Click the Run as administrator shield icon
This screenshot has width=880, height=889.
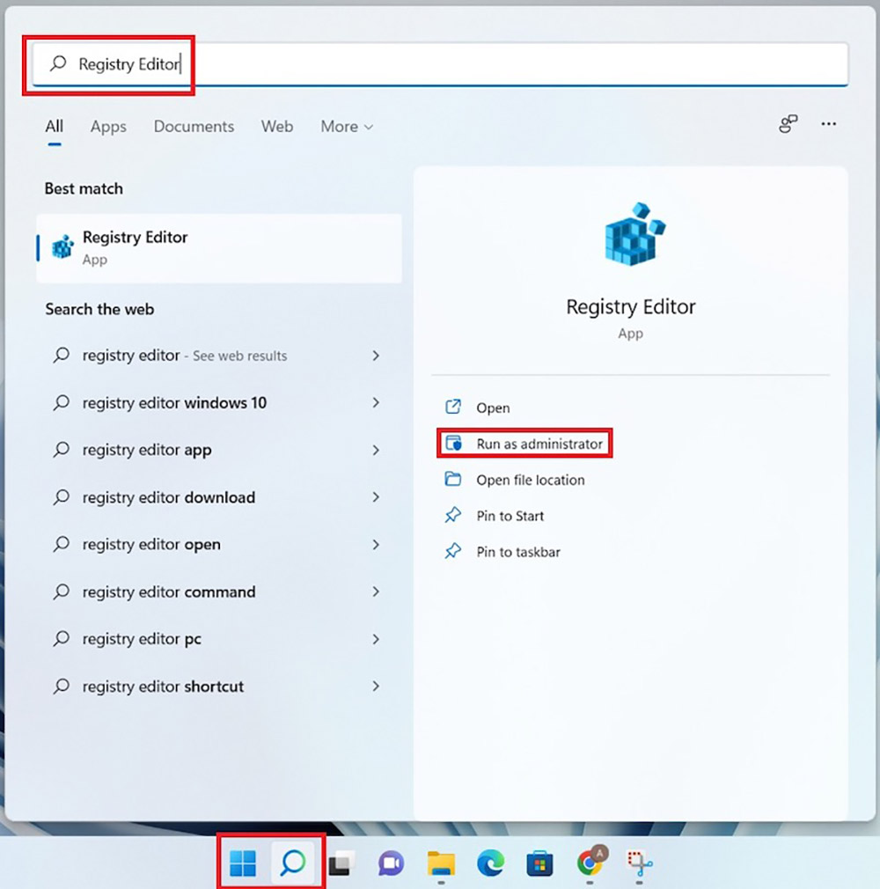pos(453,443)
